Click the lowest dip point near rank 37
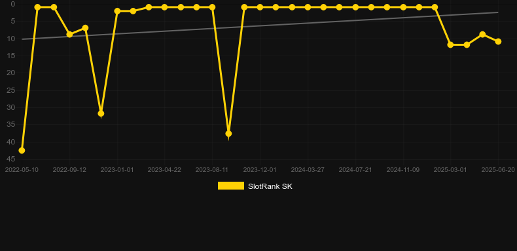517x251 pixels. 228,134
